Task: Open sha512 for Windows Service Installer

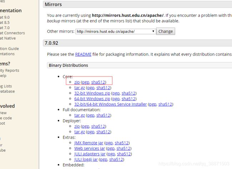Action: pos(165,104)
